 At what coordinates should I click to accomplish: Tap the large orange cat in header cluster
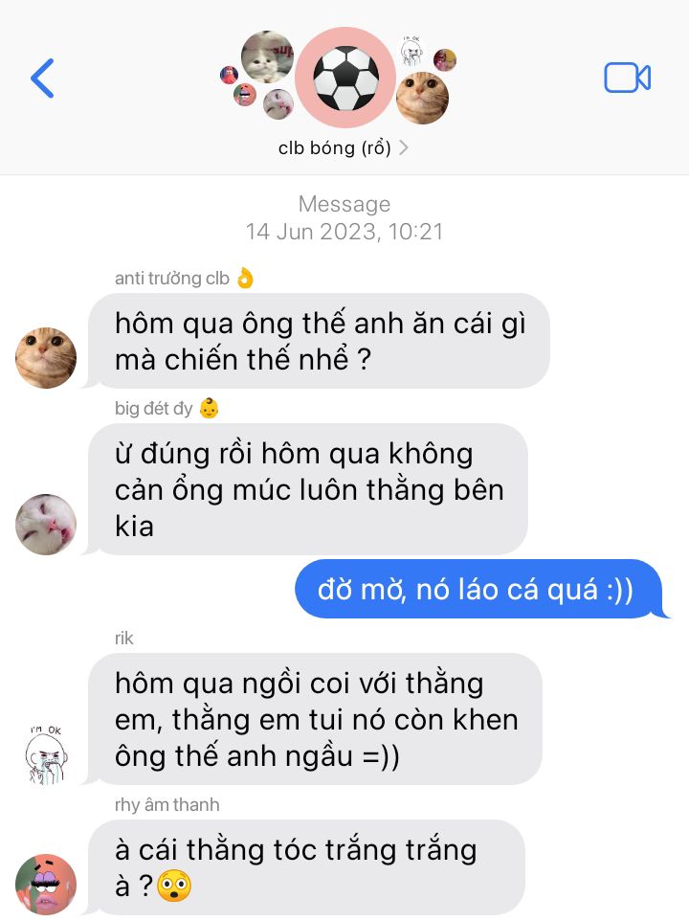point(423,98)
